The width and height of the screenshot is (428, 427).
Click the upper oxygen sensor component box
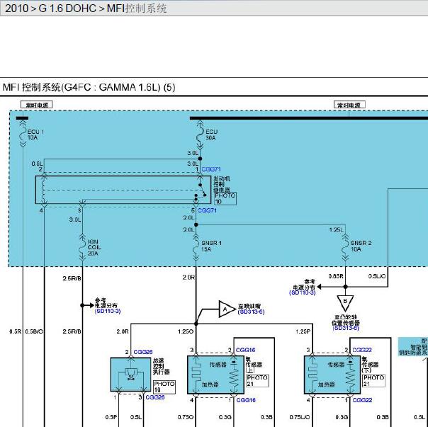215,375
